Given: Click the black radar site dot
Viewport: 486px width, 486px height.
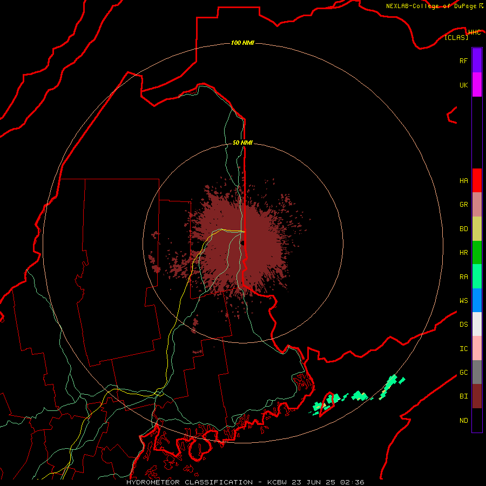Looking at the screenshot, I should (x=242, y=243).
